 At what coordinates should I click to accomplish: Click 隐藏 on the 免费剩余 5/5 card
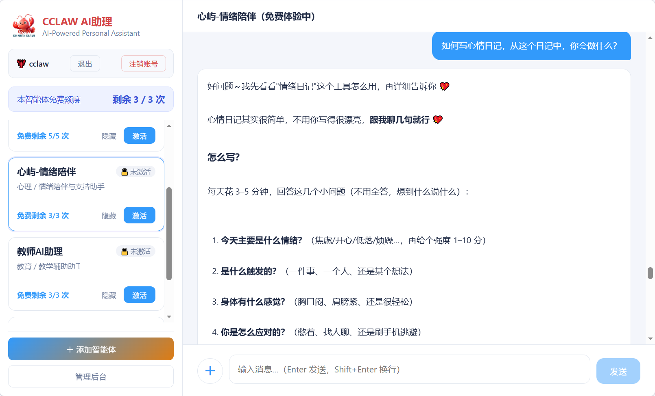(109, 136)
